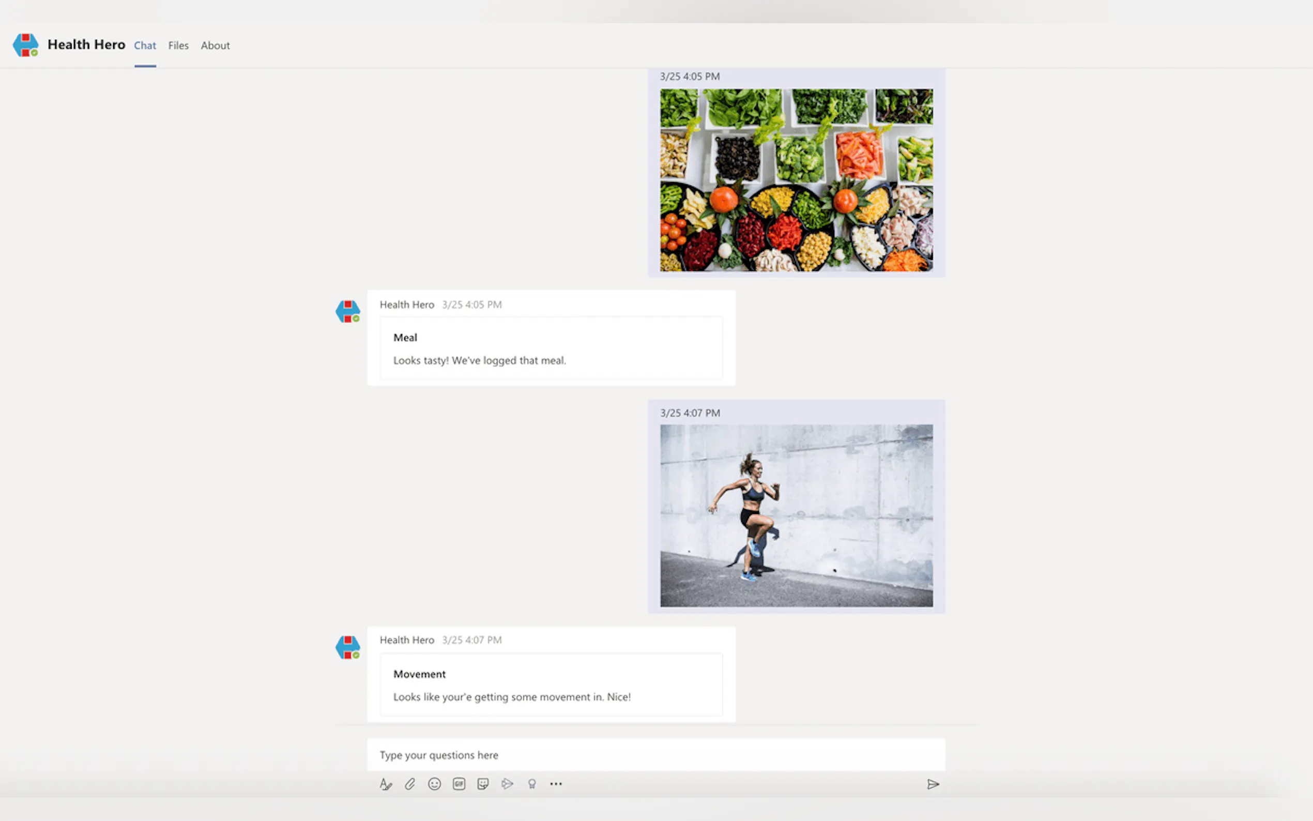Click the Meal card message

(551, 348)
